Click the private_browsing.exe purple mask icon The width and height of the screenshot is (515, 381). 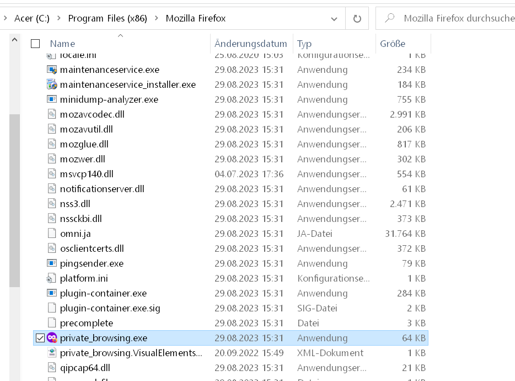click(x=52, y=338)
